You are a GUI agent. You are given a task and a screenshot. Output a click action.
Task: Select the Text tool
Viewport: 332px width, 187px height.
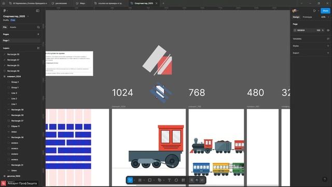pyautogui.click(x=169, y=180)
